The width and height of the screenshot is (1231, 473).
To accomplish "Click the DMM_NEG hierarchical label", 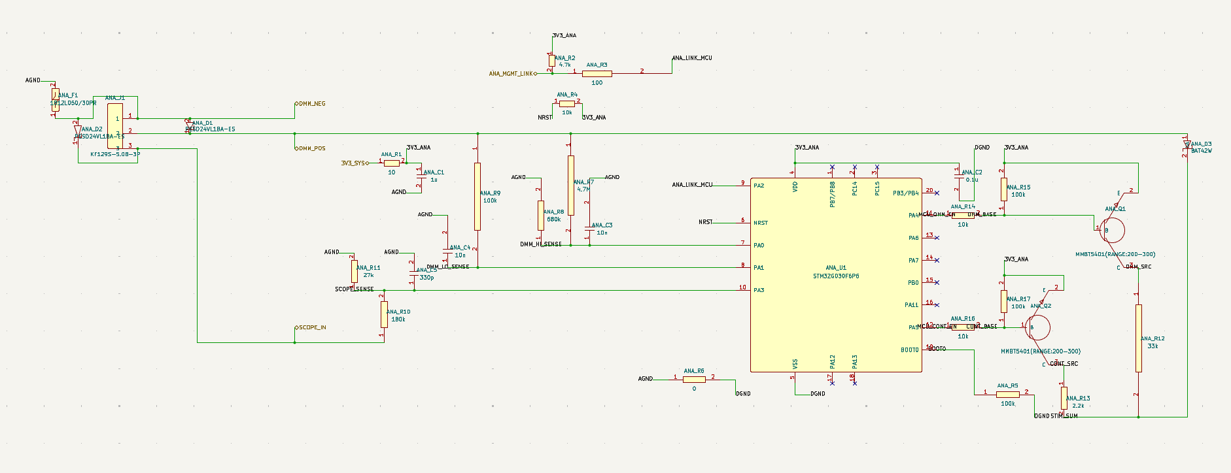I will coord(310,104).
